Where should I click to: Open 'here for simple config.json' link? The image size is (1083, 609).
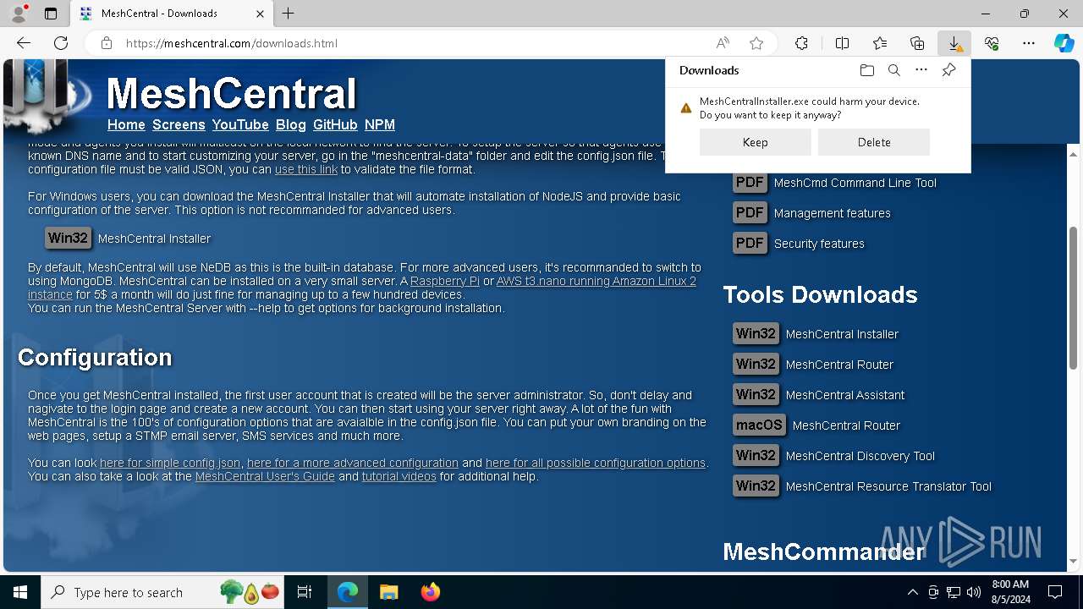pyautogui.click(x=170, y=463)
